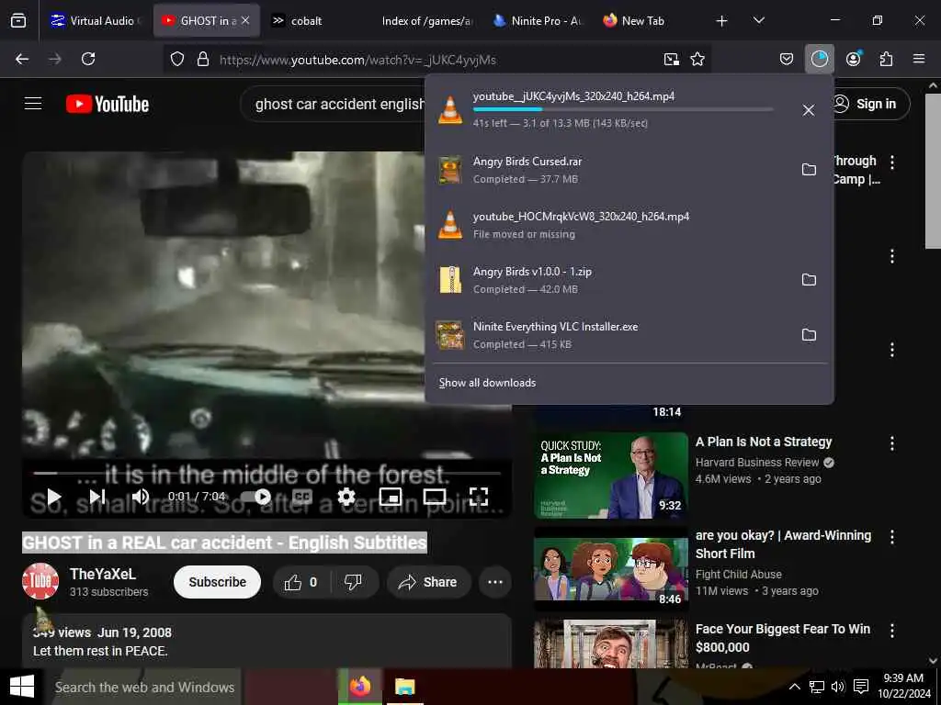Skip to the next video
941x705 pixels.
[x=97, y=497]
